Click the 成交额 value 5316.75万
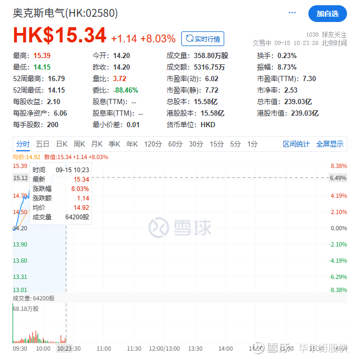This screenshot has width=358, height=359. click(209, 67)
